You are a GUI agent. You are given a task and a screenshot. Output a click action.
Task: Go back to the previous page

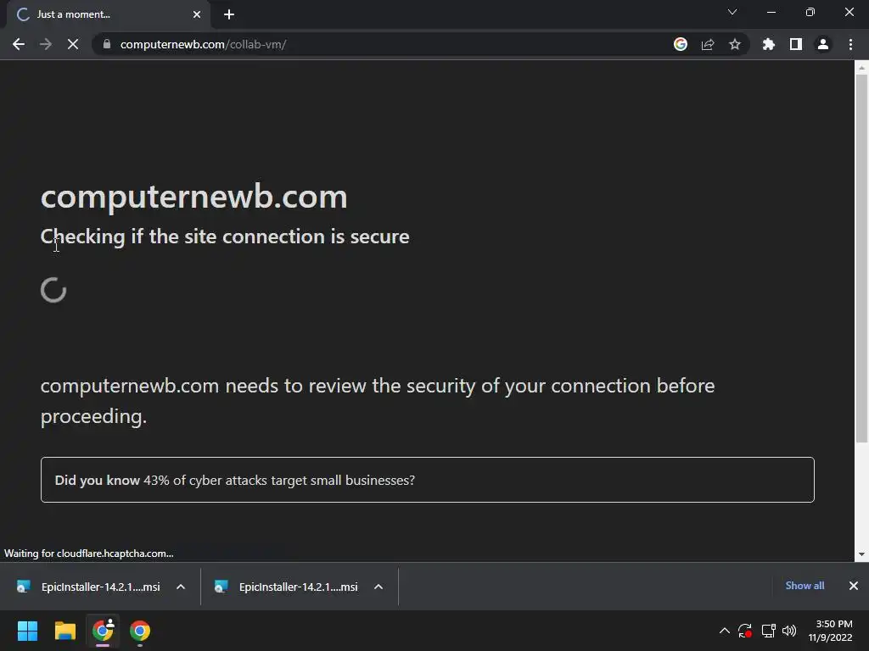click(x=19, y=44)
